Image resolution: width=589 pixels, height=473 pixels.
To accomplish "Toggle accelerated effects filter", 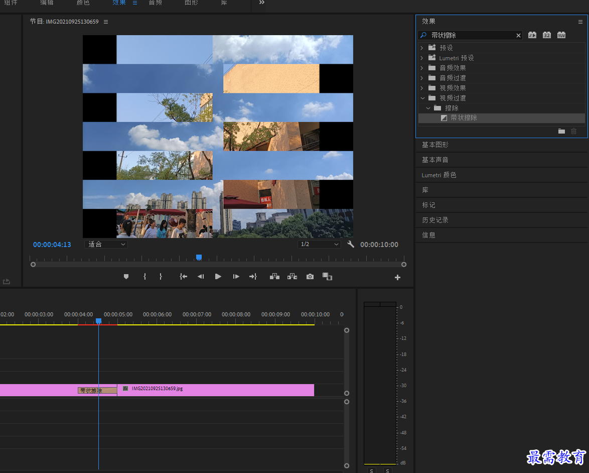I will tap(532, 35).
